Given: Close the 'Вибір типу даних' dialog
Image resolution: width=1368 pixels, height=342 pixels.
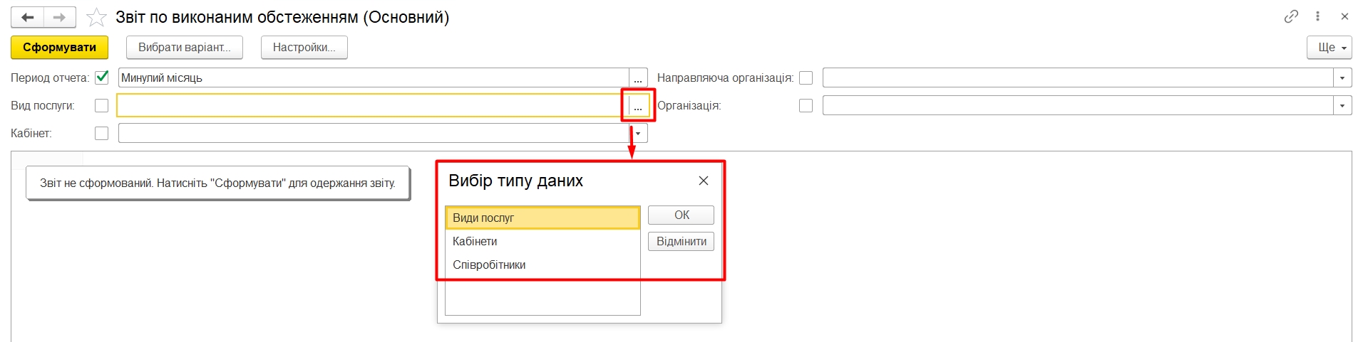Looking at the screenshot, I should [x=703, y=181].
